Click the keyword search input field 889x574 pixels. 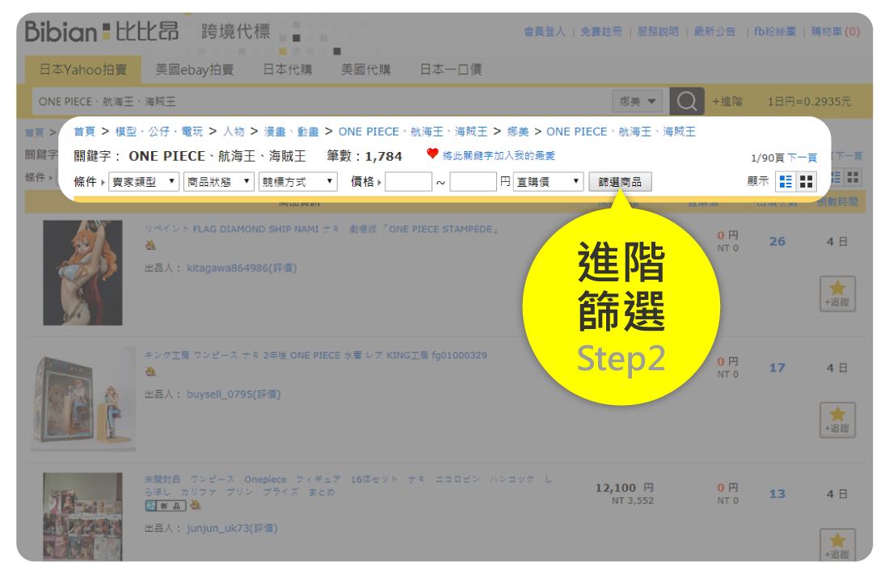point(322,102)
